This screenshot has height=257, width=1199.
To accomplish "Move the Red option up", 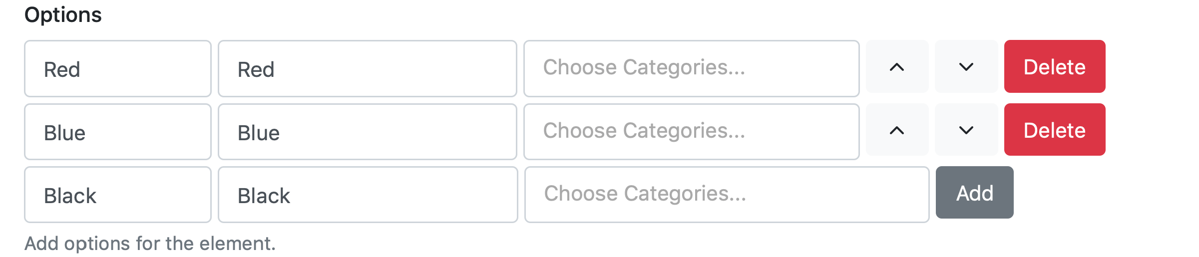I will click(897, 67).
